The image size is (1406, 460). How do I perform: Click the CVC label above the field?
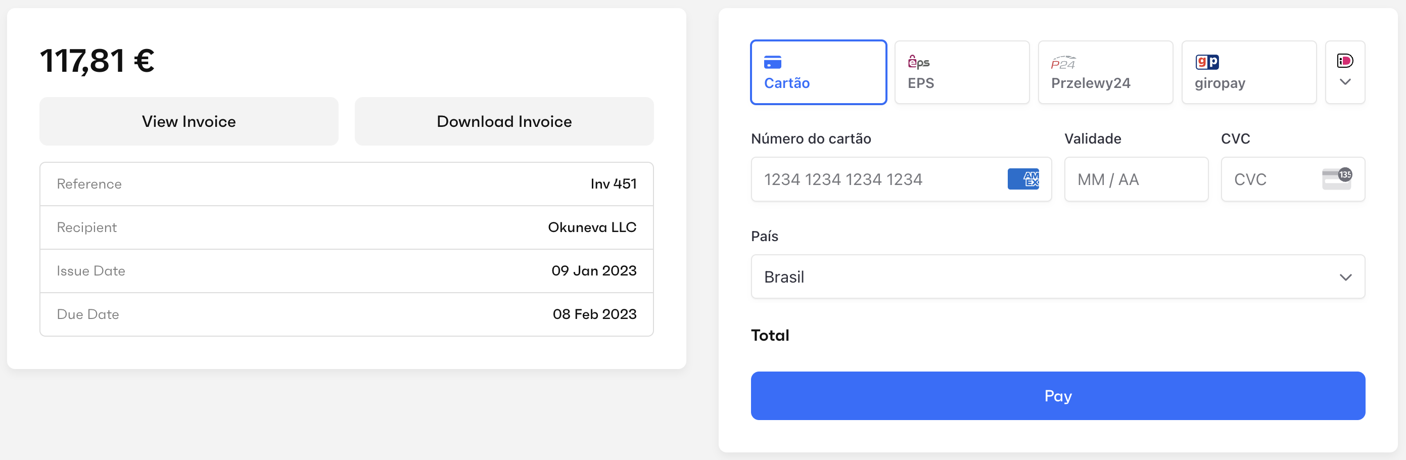(1235, 139)
